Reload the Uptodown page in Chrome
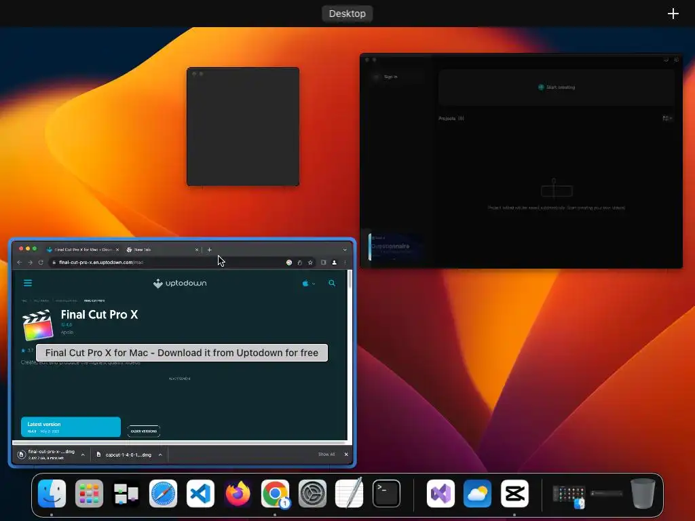The width and height of the screenshot is (695, 521). click(41, 263)
